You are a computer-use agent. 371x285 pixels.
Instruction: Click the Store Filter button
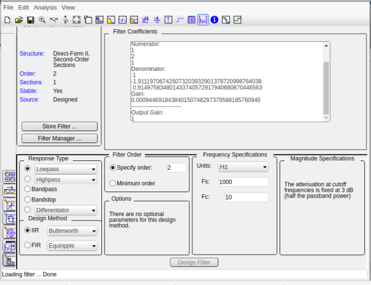tap(60, 127)
